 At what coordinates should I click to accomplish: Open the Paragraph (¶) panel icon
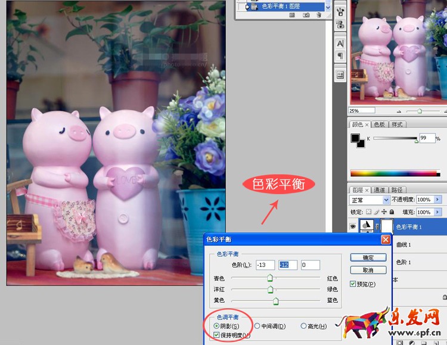[x=340, y=56]
